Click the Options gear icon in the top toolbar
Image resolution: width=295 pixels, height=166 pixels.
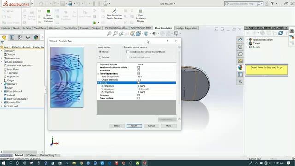[x=106, y=4]
